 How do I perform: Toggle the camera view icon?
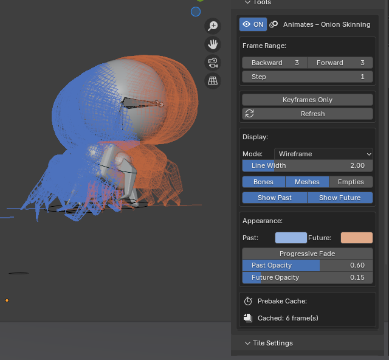point(213,62)
